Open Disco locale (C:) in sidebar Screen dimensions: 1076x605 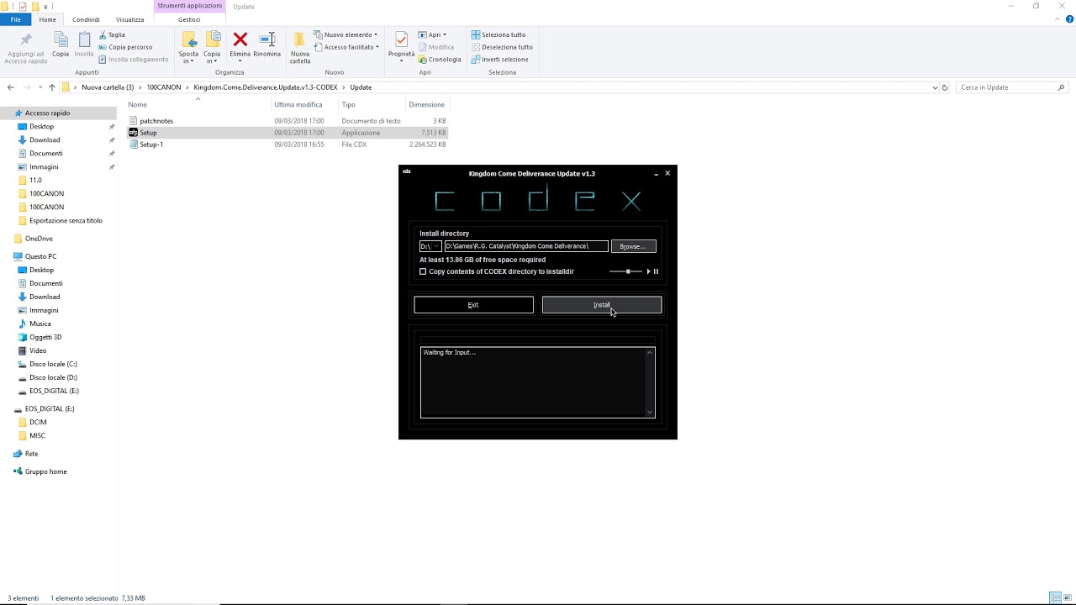(53, 364)
